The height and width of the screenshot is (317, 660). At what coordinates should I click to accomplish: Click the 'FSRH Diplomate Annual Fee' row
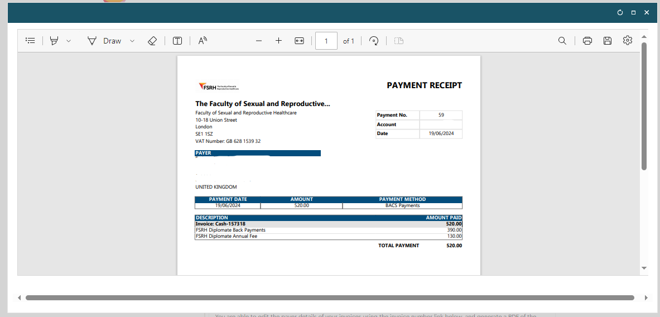click(x=328, y=236)
